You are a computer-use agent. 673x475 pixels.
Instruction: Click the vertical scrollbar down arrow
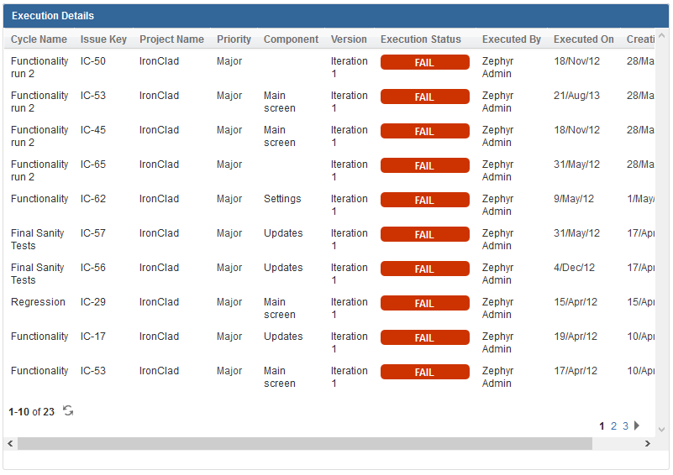[661, 429]
